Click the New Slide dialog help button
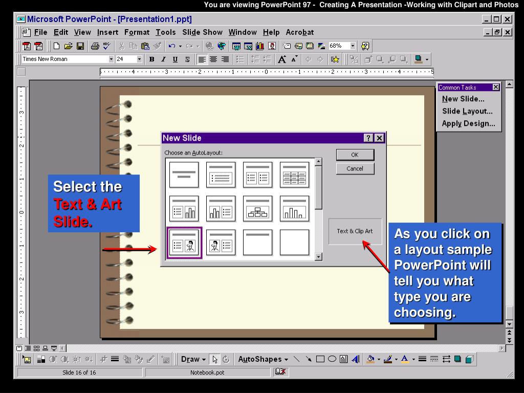This screenshot has width=524, height=393. (368, 138)
